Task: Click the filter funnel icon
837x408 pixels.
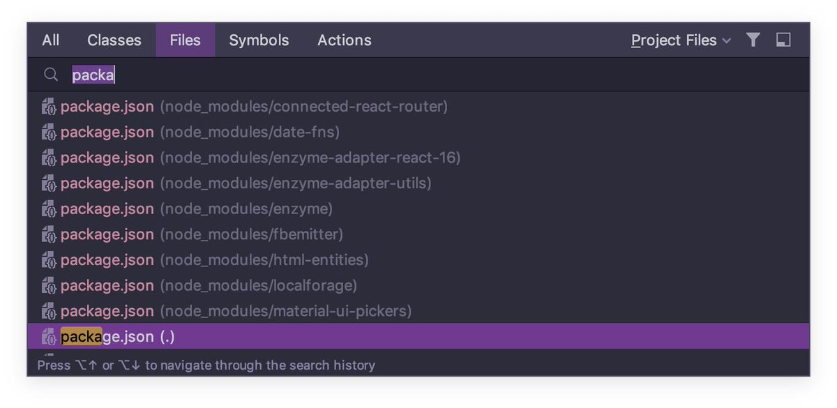Action: 753,40
